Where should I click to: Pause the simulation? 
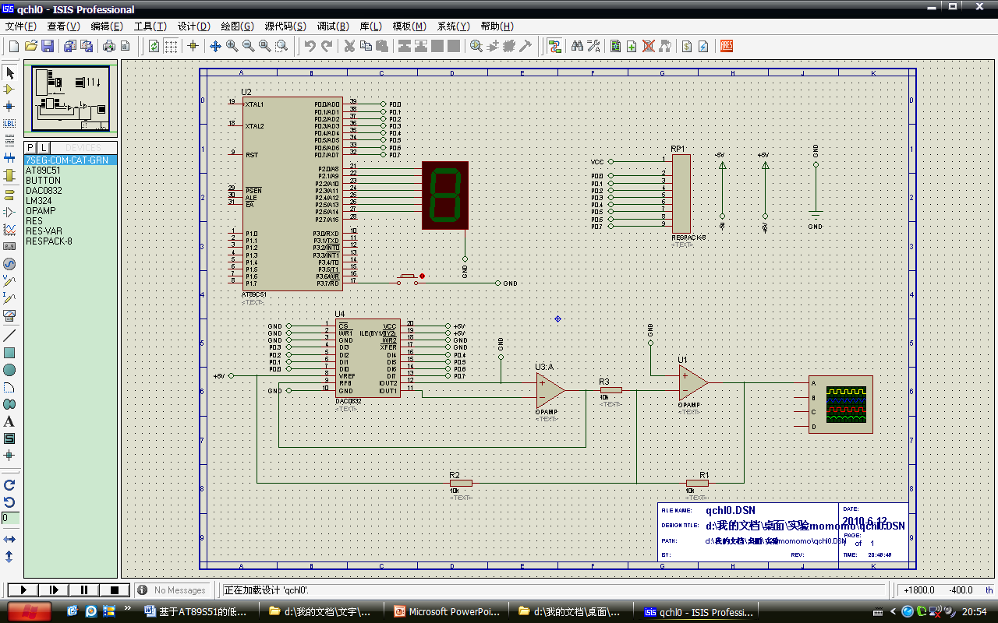84,590
